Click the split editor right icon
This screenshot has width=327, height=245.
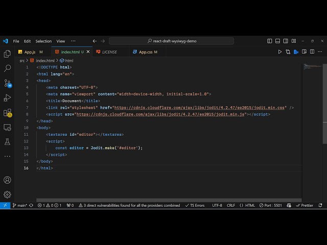pos(312,52)
